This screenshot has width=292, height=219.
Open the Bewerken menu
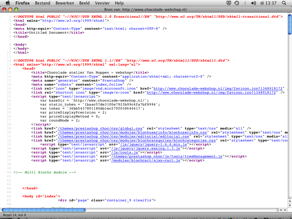tap(65, 3)
